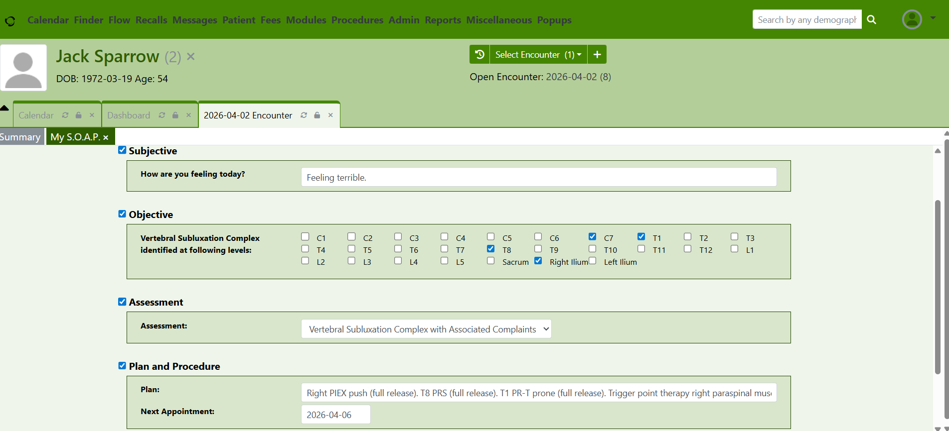Add new encounter with plus button
The width and height of the screenshot is (949, 431).
(x=597, y=54)
